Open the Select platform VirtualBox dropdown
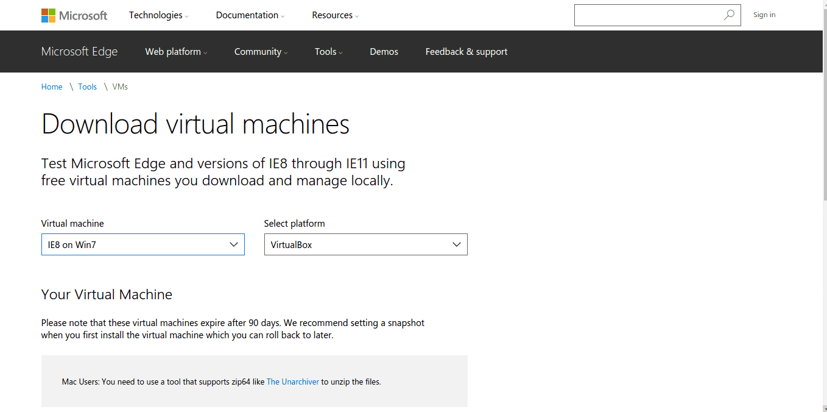The height and width of the screenshot is (412, 827). 365,244
